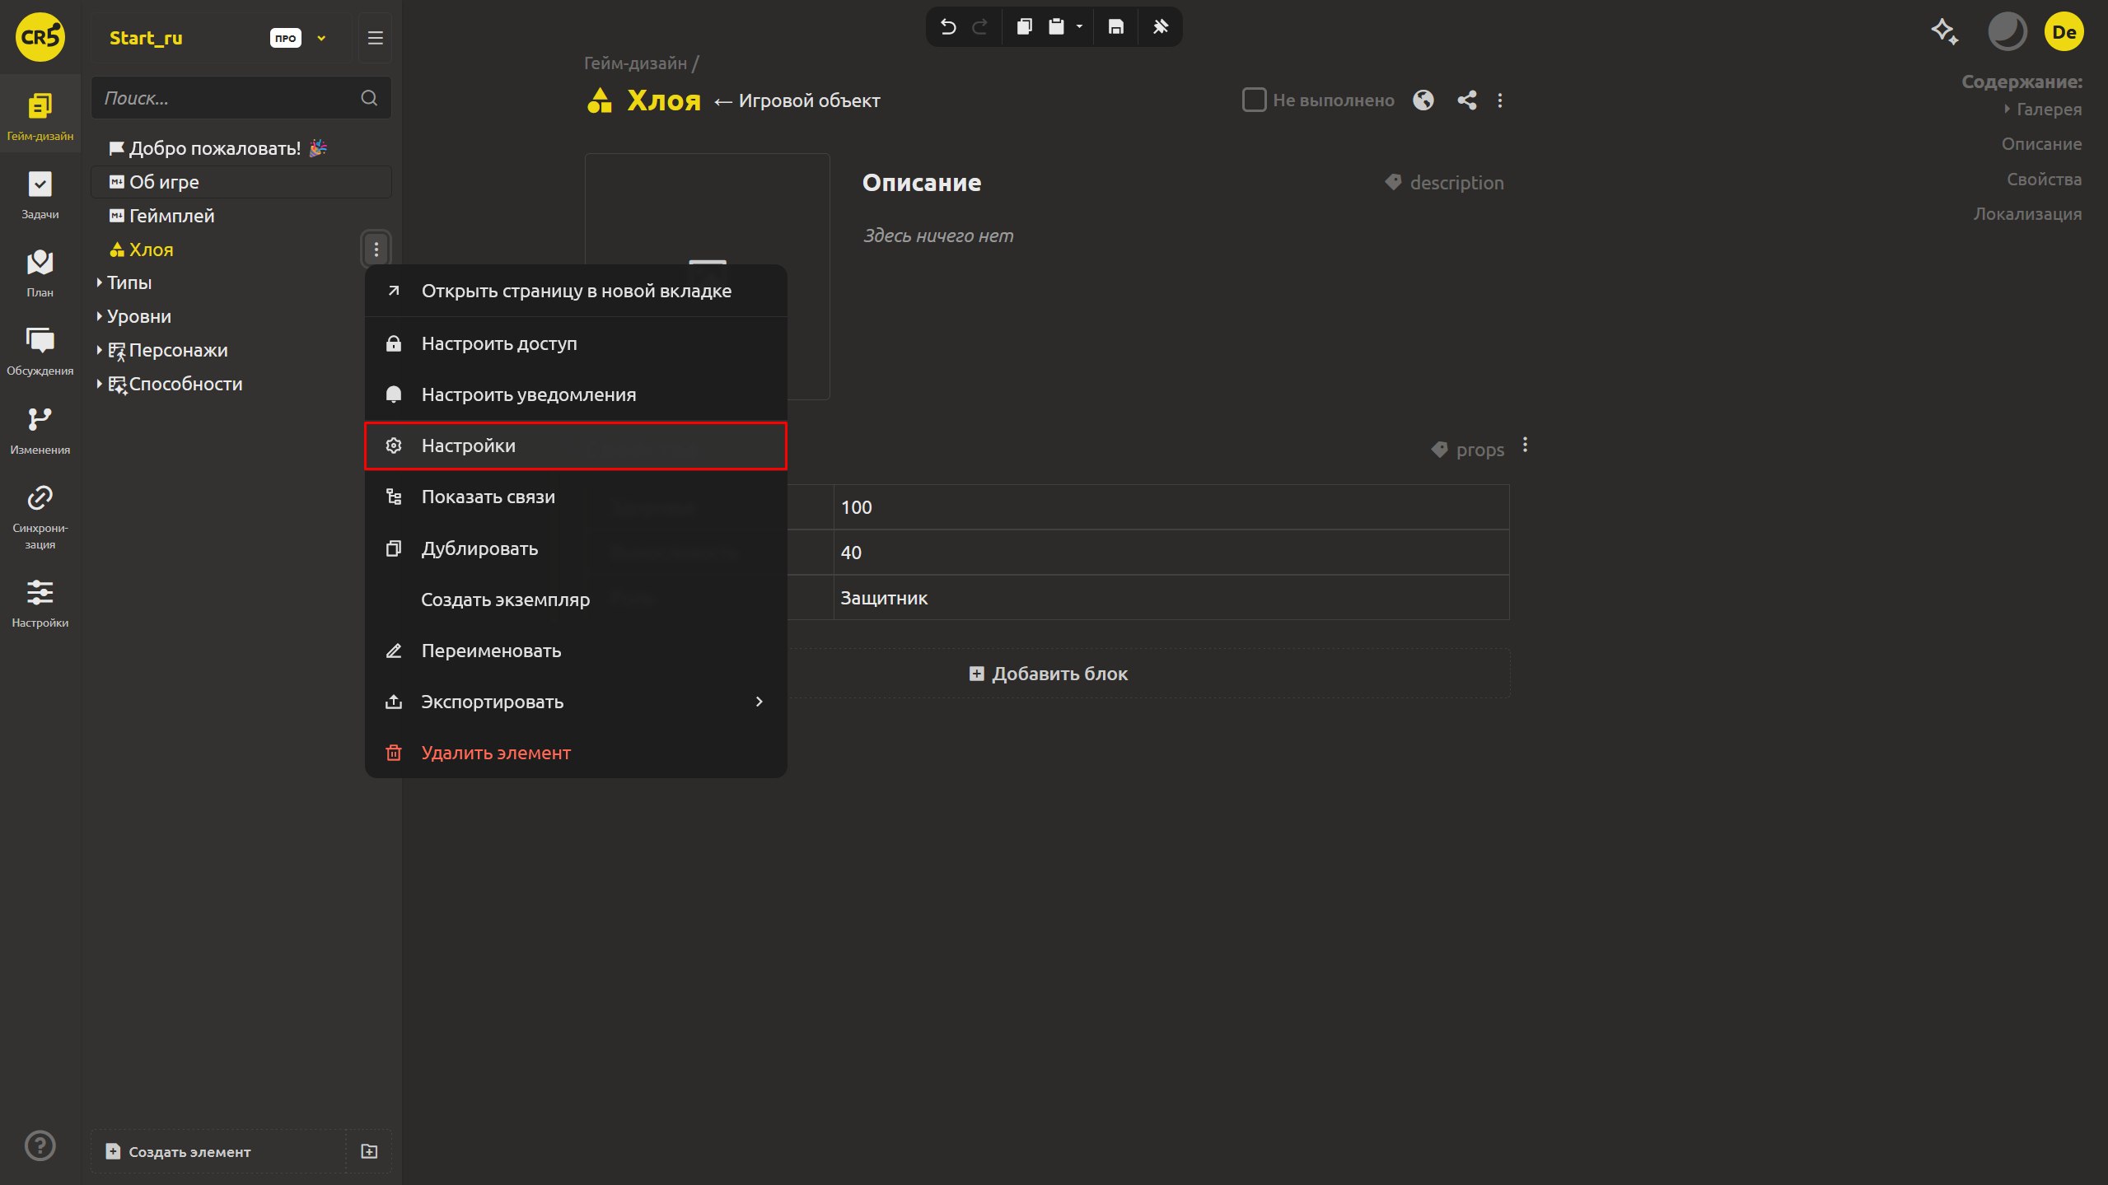This screenshot has width=2108, height=1185.
Task: Click the search magnifier icon
Action: [369, 98]
